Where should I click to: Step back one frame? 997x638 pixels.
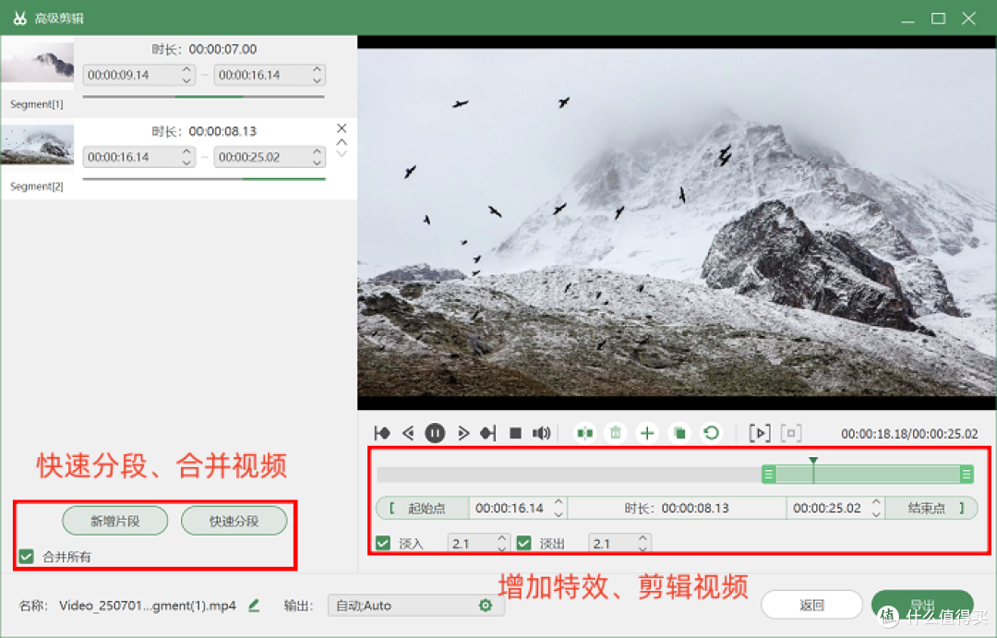point(408,433)
